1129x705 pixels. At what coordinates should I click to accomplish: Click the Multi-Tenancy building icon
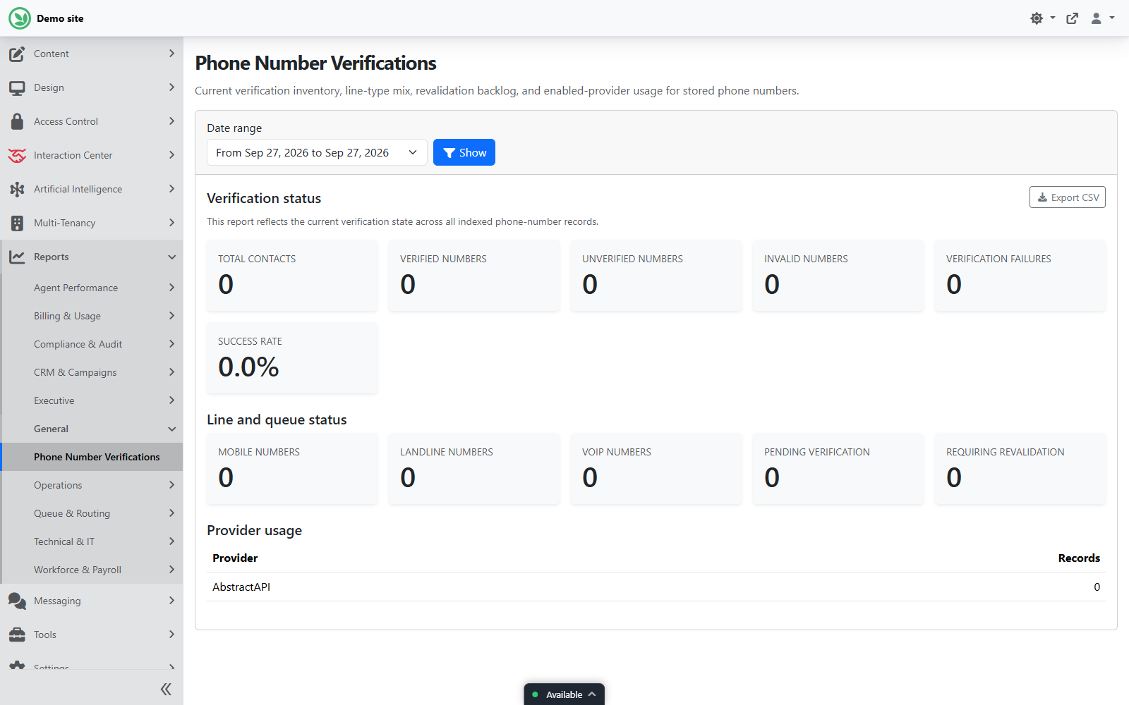coord(17,223)
